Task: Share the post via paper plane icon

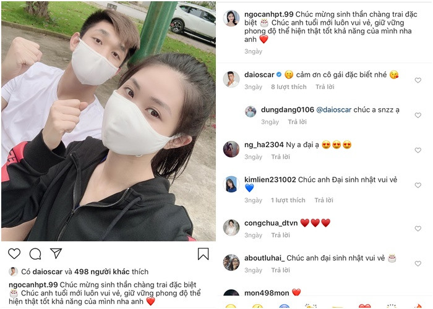Action: [56, 253]
